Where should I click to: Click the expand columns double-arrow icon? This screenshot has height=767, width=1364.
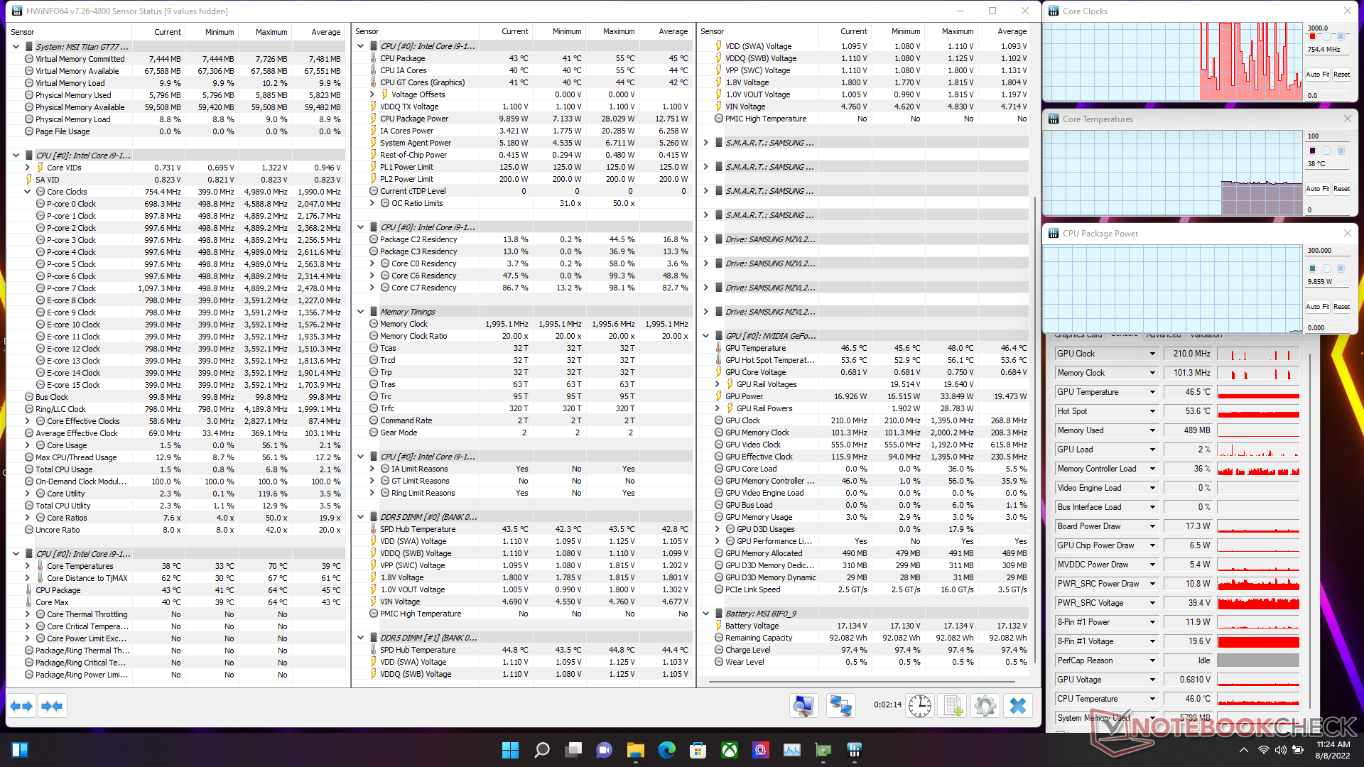[21, 706]
